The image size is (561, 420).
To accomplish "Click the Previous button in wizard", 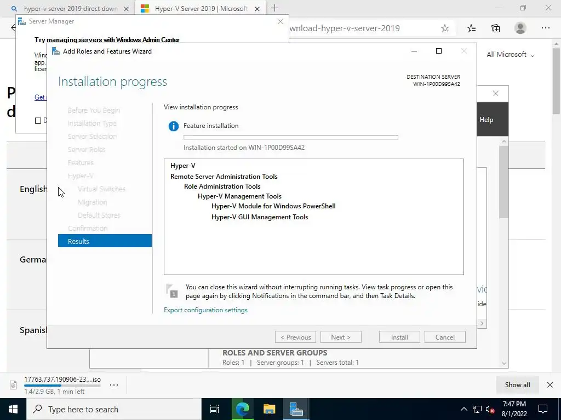I will tap(295, 337).
